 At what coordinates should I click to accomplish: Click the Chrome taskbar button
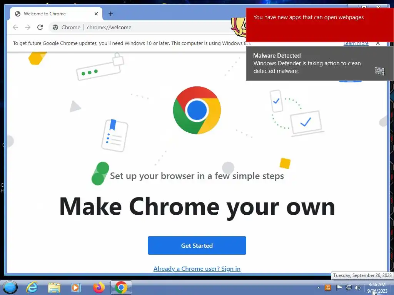point(121,287)
